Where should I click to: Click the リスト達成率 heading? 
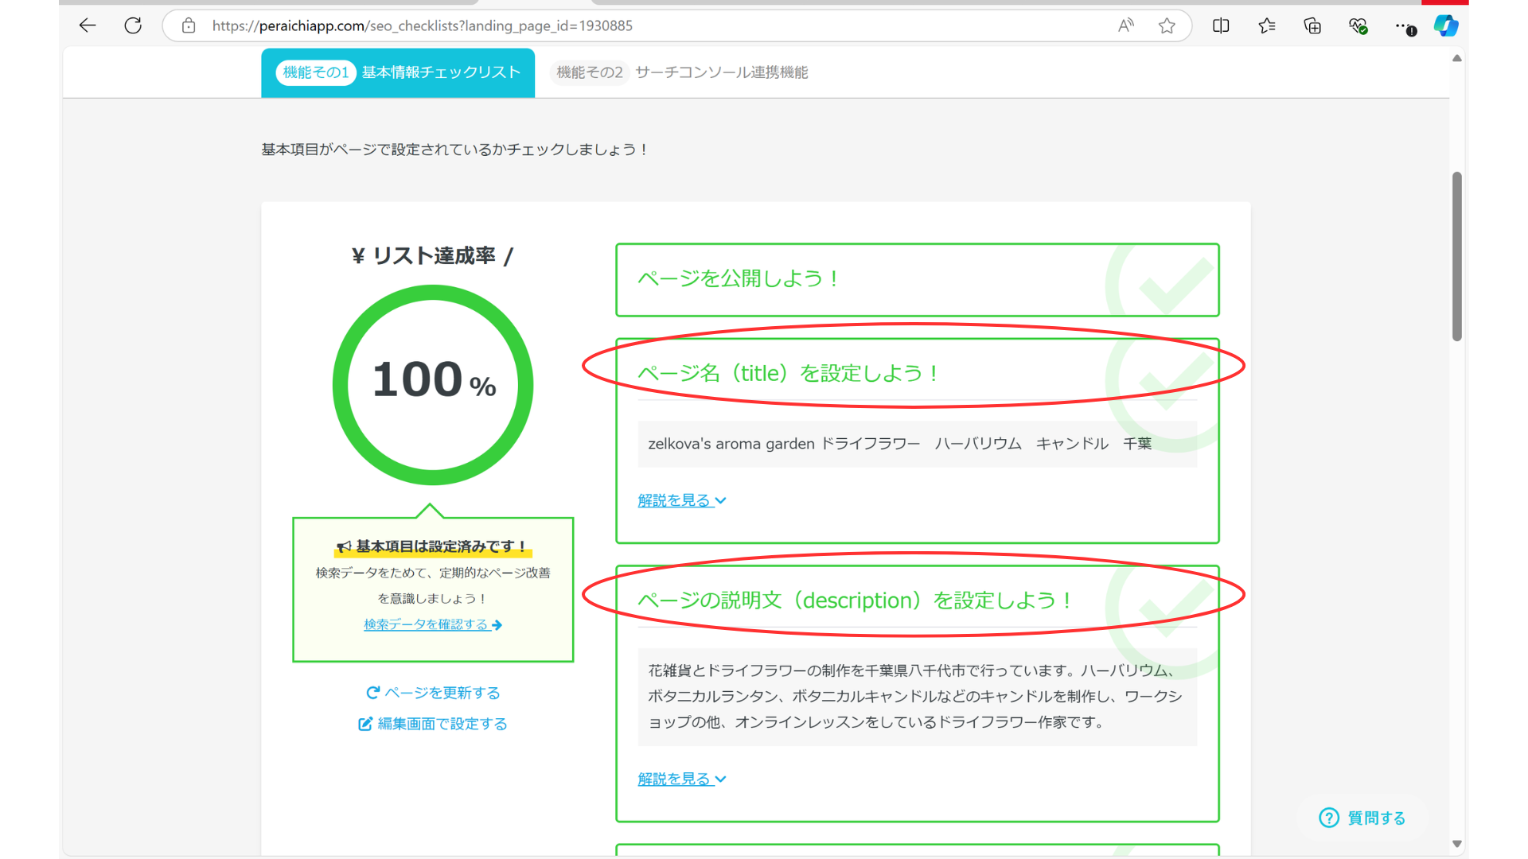coord(433,255)
